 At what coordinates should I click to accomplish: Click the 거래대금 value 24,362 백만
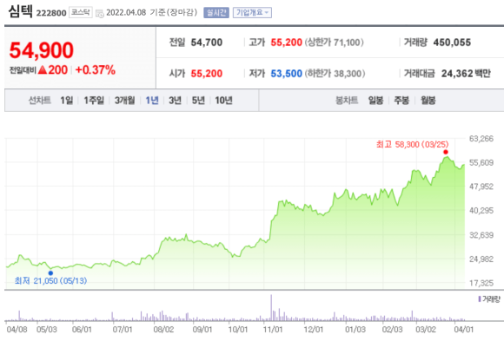(x=466, y=74)
